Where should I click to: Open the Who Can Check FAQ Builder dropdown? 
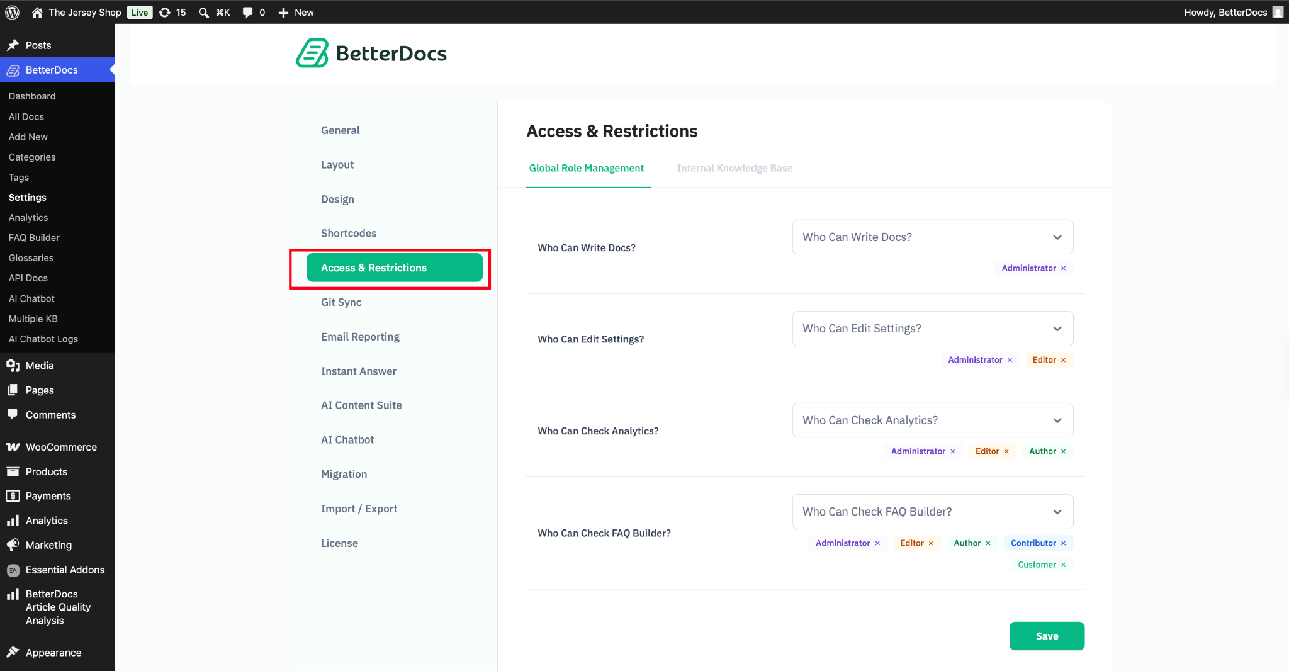pyautogui.click(x=933, y=512)
